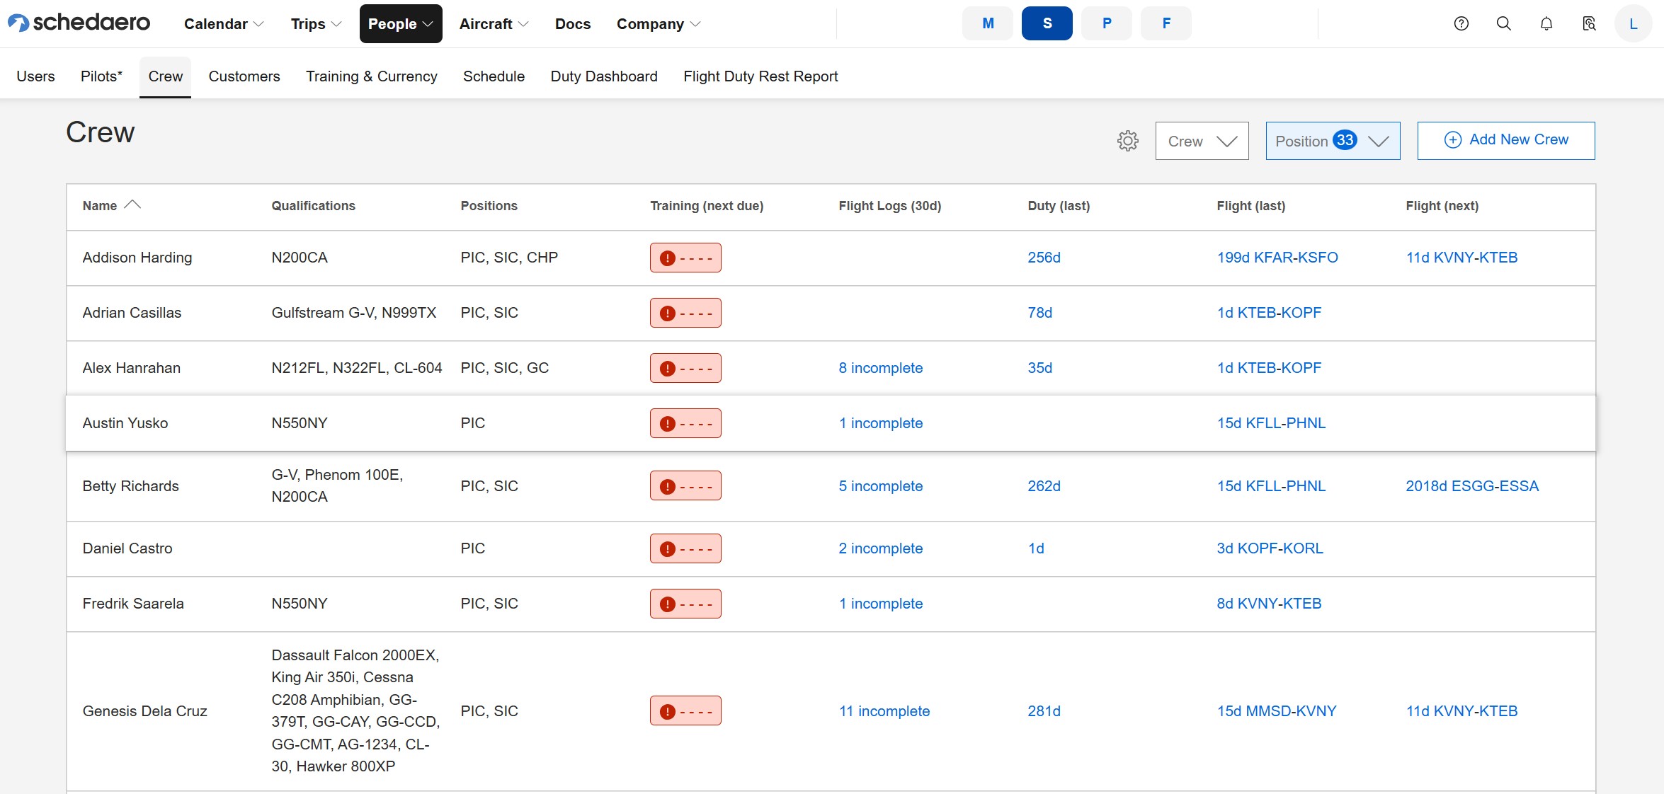Screen dimensions: 1664x794
Task: Open the Crew filter dropdown
Action: tap(1202, 141)
